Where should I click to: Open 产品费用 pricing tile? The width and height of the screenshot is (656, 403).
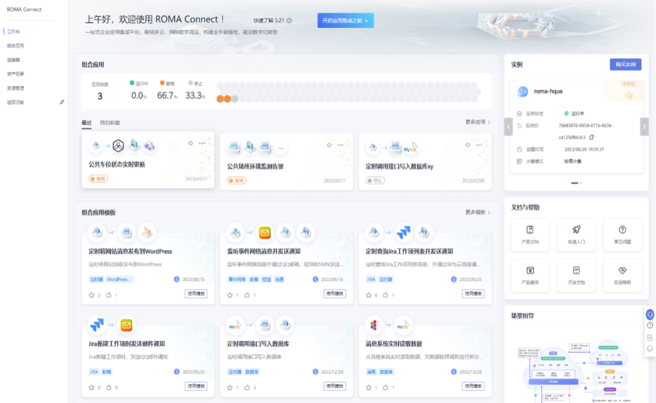click(530, 275)
